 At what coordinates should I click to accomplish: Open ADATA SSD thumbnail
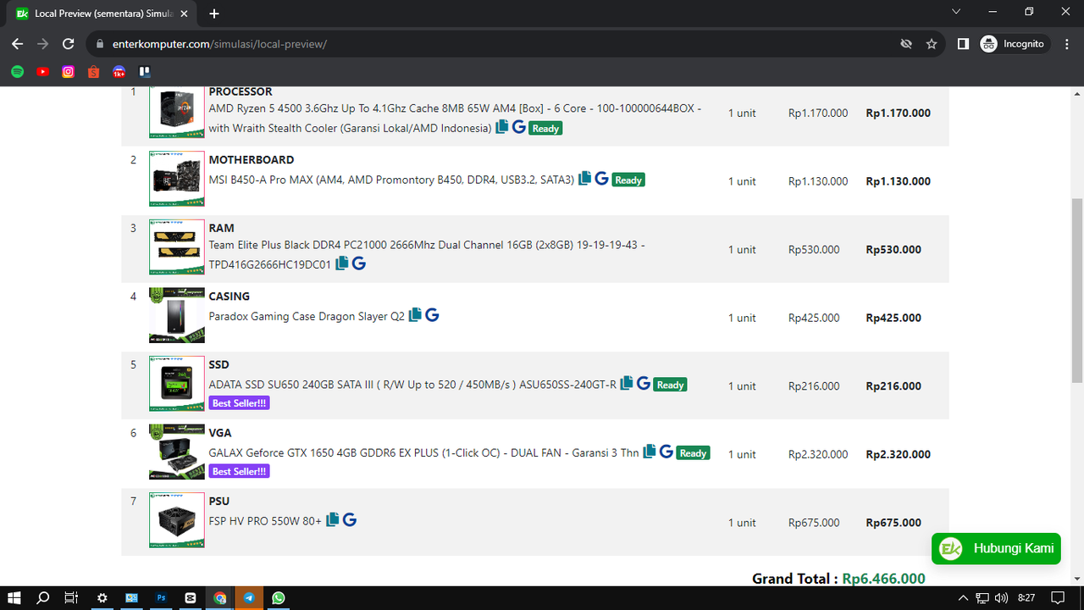click(x=177, y=384)
